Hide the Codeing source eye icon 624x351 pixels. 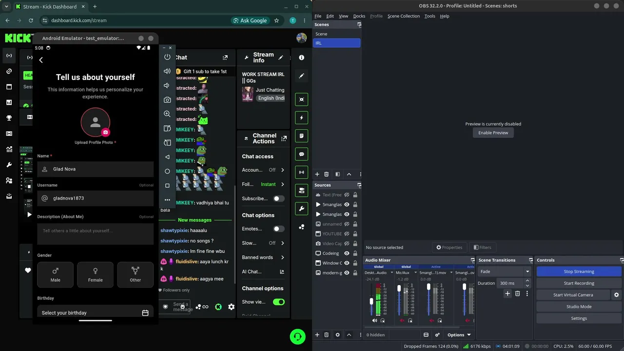(x=347, y=253)
